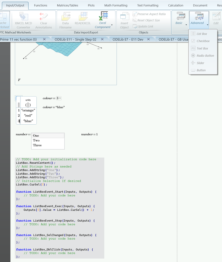Click the READEXCEL icon
This screenshot has width=222, height=262.
83,17
